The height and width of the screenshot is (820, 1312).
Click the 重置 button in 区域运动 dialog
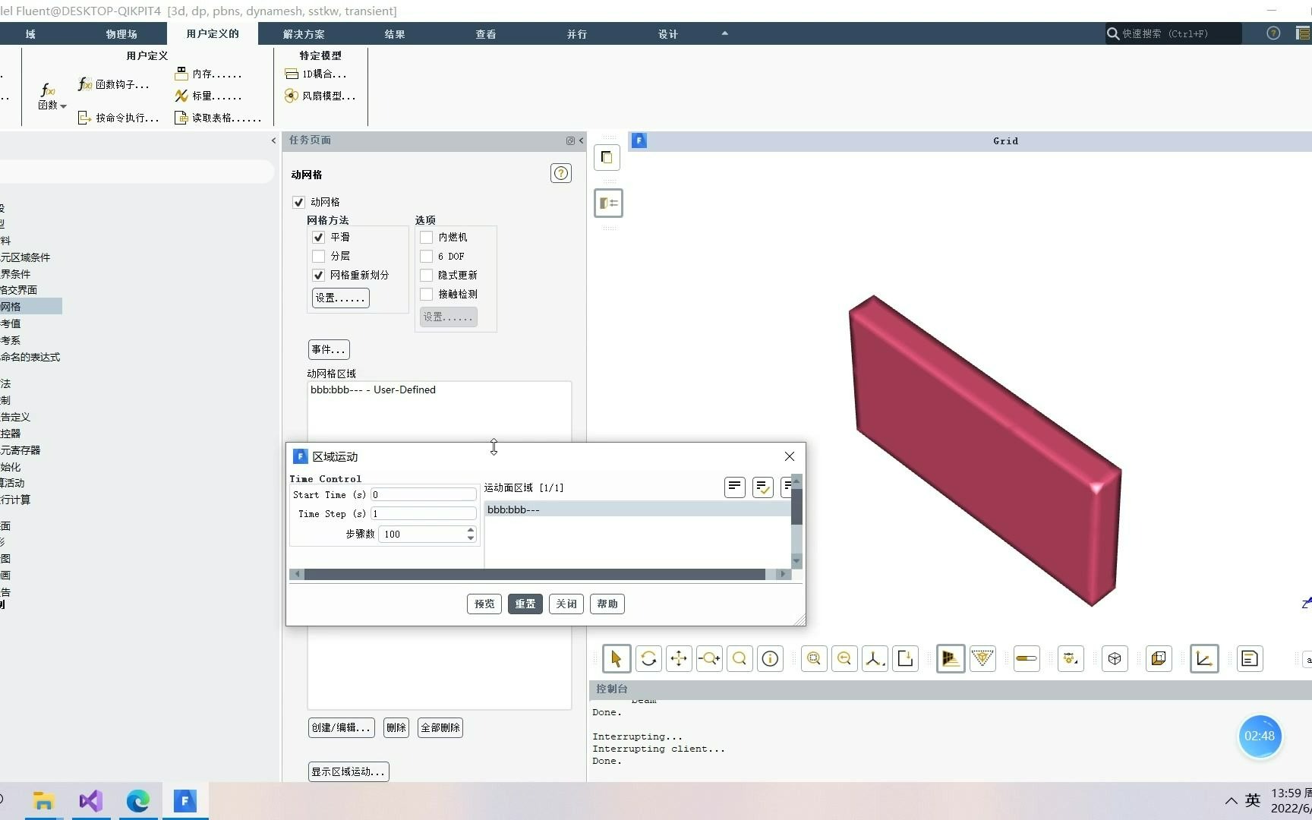pos(525,604)
